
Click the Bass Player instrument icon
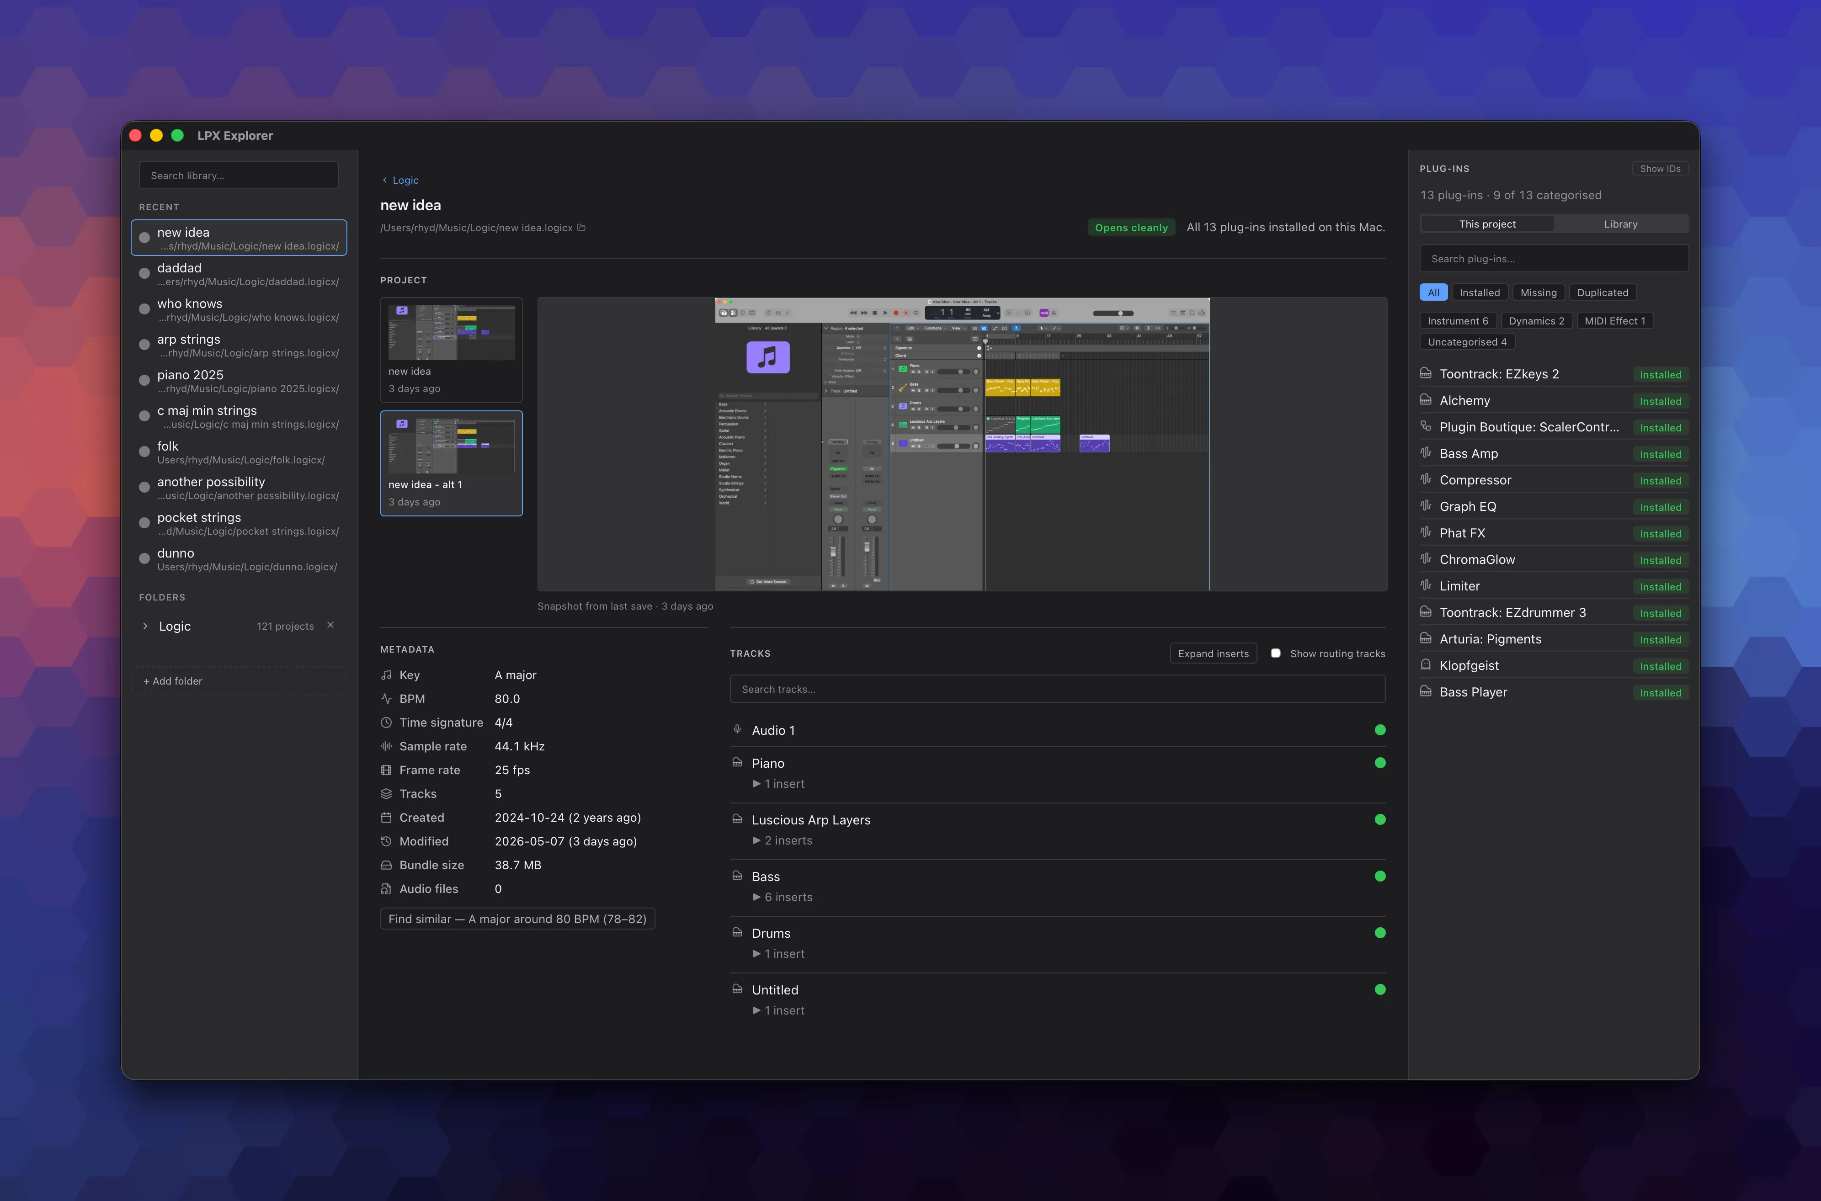click(x=1426, y=691)
